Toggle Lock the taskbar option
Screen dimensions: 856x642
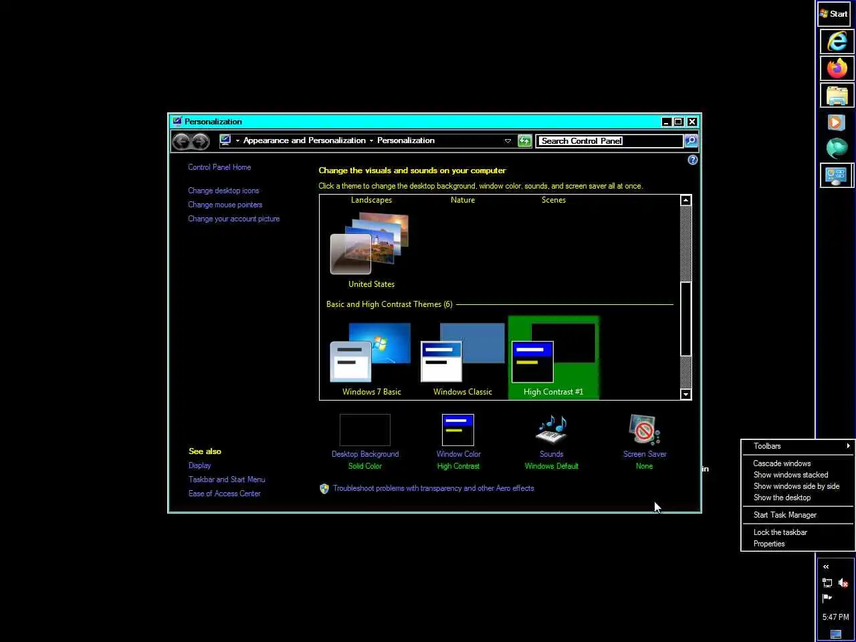(x=798, y=532)
